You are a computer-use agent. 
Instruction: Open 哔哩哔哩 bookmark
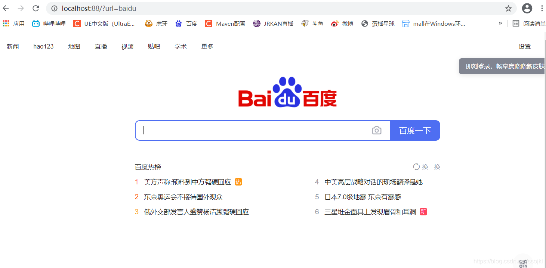click(49, 24)
